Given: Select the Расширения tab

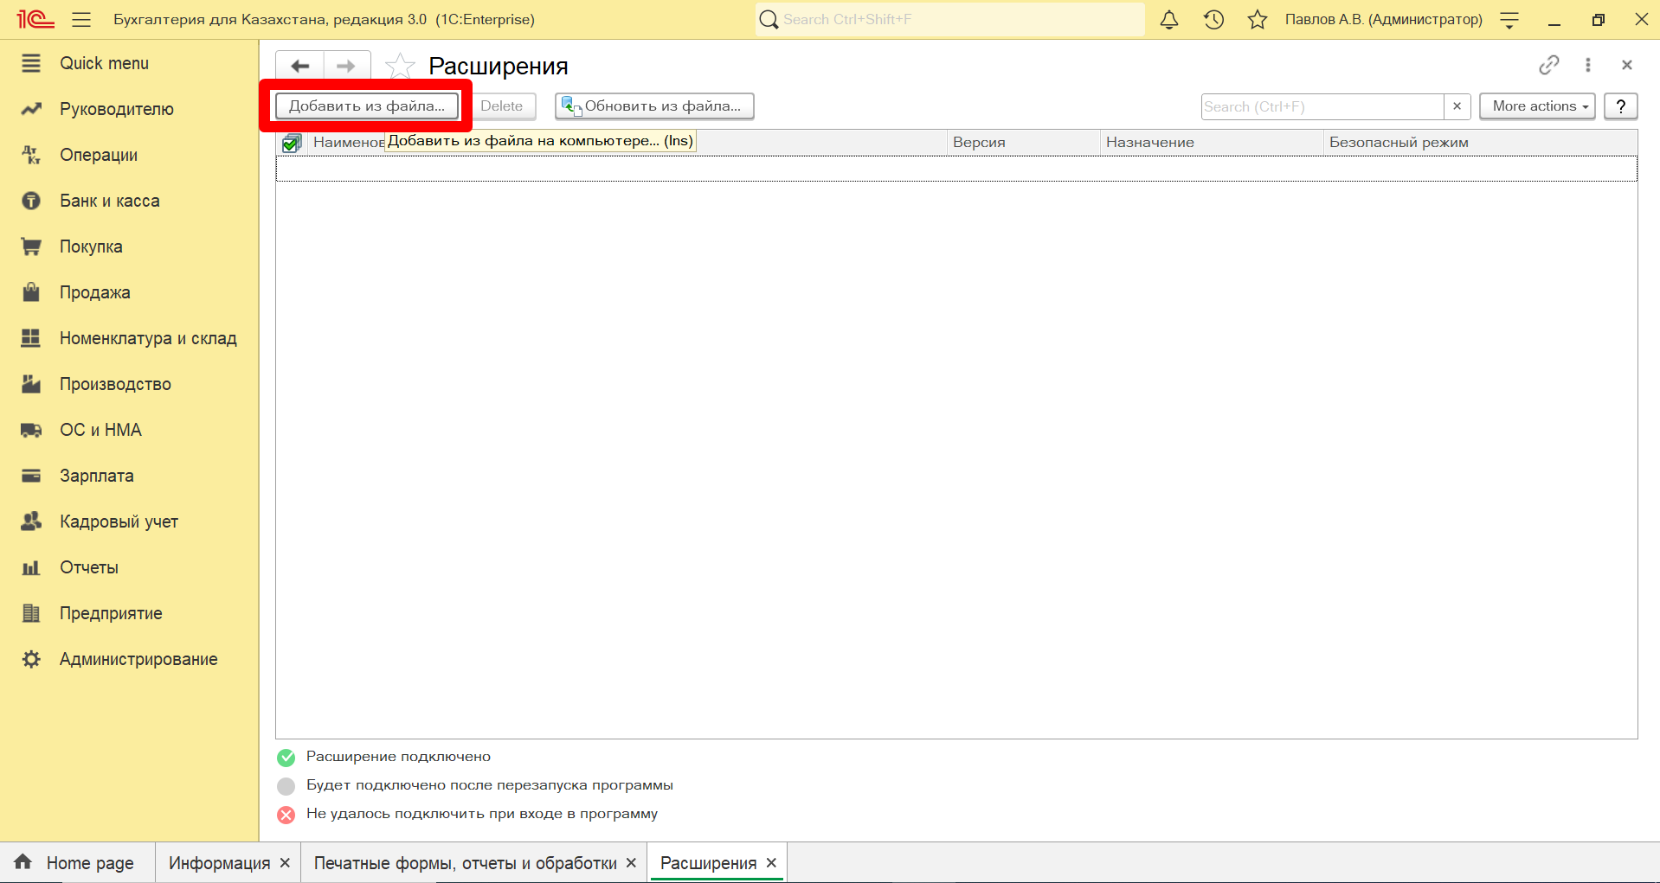Looking at the screenshot, I should click(708, 863).
